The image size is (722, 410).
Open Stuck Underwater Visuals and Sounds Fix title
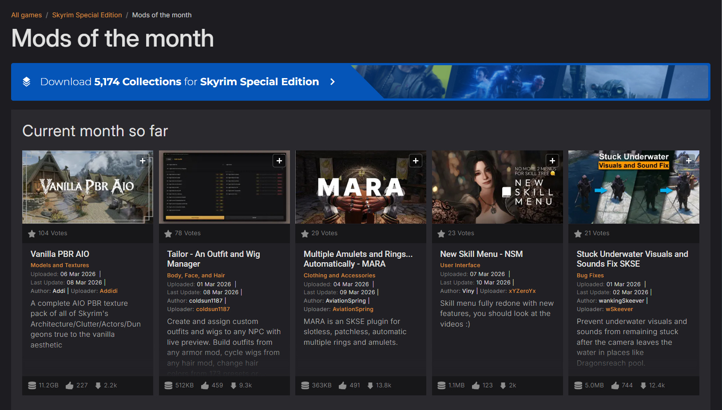point(632,259)
